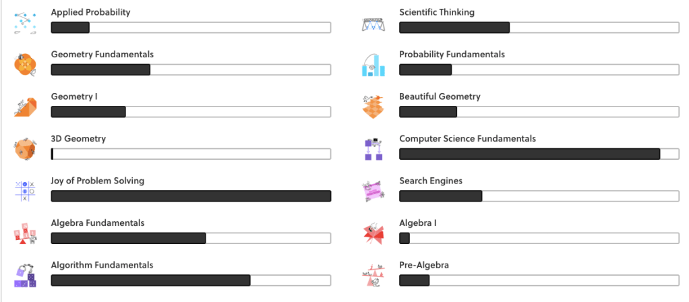This screenshot has width=689, height=302.
Task: Click the Joy of Problem Solving title
Action: [98, 181]
